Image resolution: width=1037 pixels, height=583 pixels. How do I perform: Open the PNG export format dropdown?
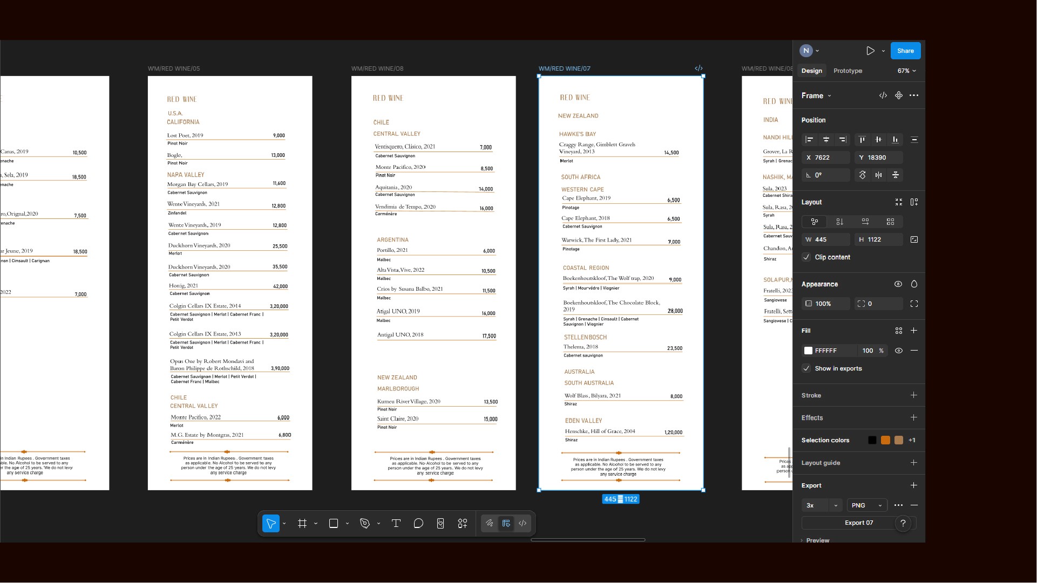866,505
